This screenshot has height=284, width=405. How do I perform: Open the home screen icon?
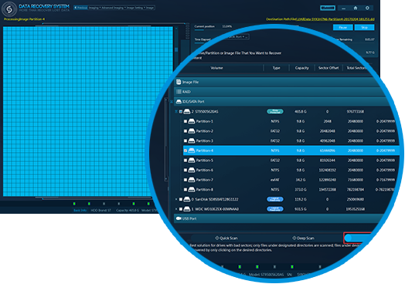tap(356, 8)
